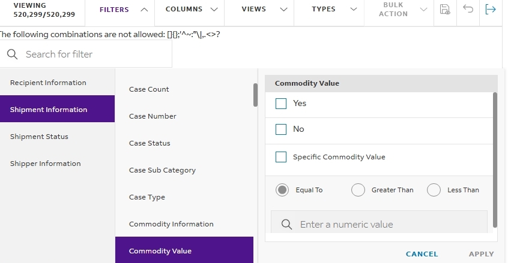Pick the Case Type filter
Viewport: 511px width, 263px height.
coord(147,197)
